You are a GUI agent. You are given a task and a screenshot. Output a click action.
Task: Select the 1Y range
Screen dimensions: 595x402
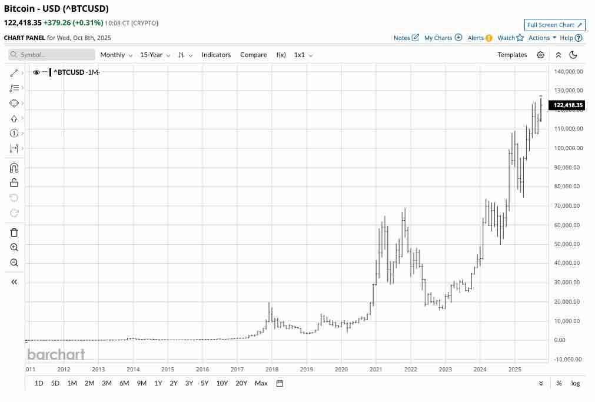pyautogui.click(x=158, y=383)
